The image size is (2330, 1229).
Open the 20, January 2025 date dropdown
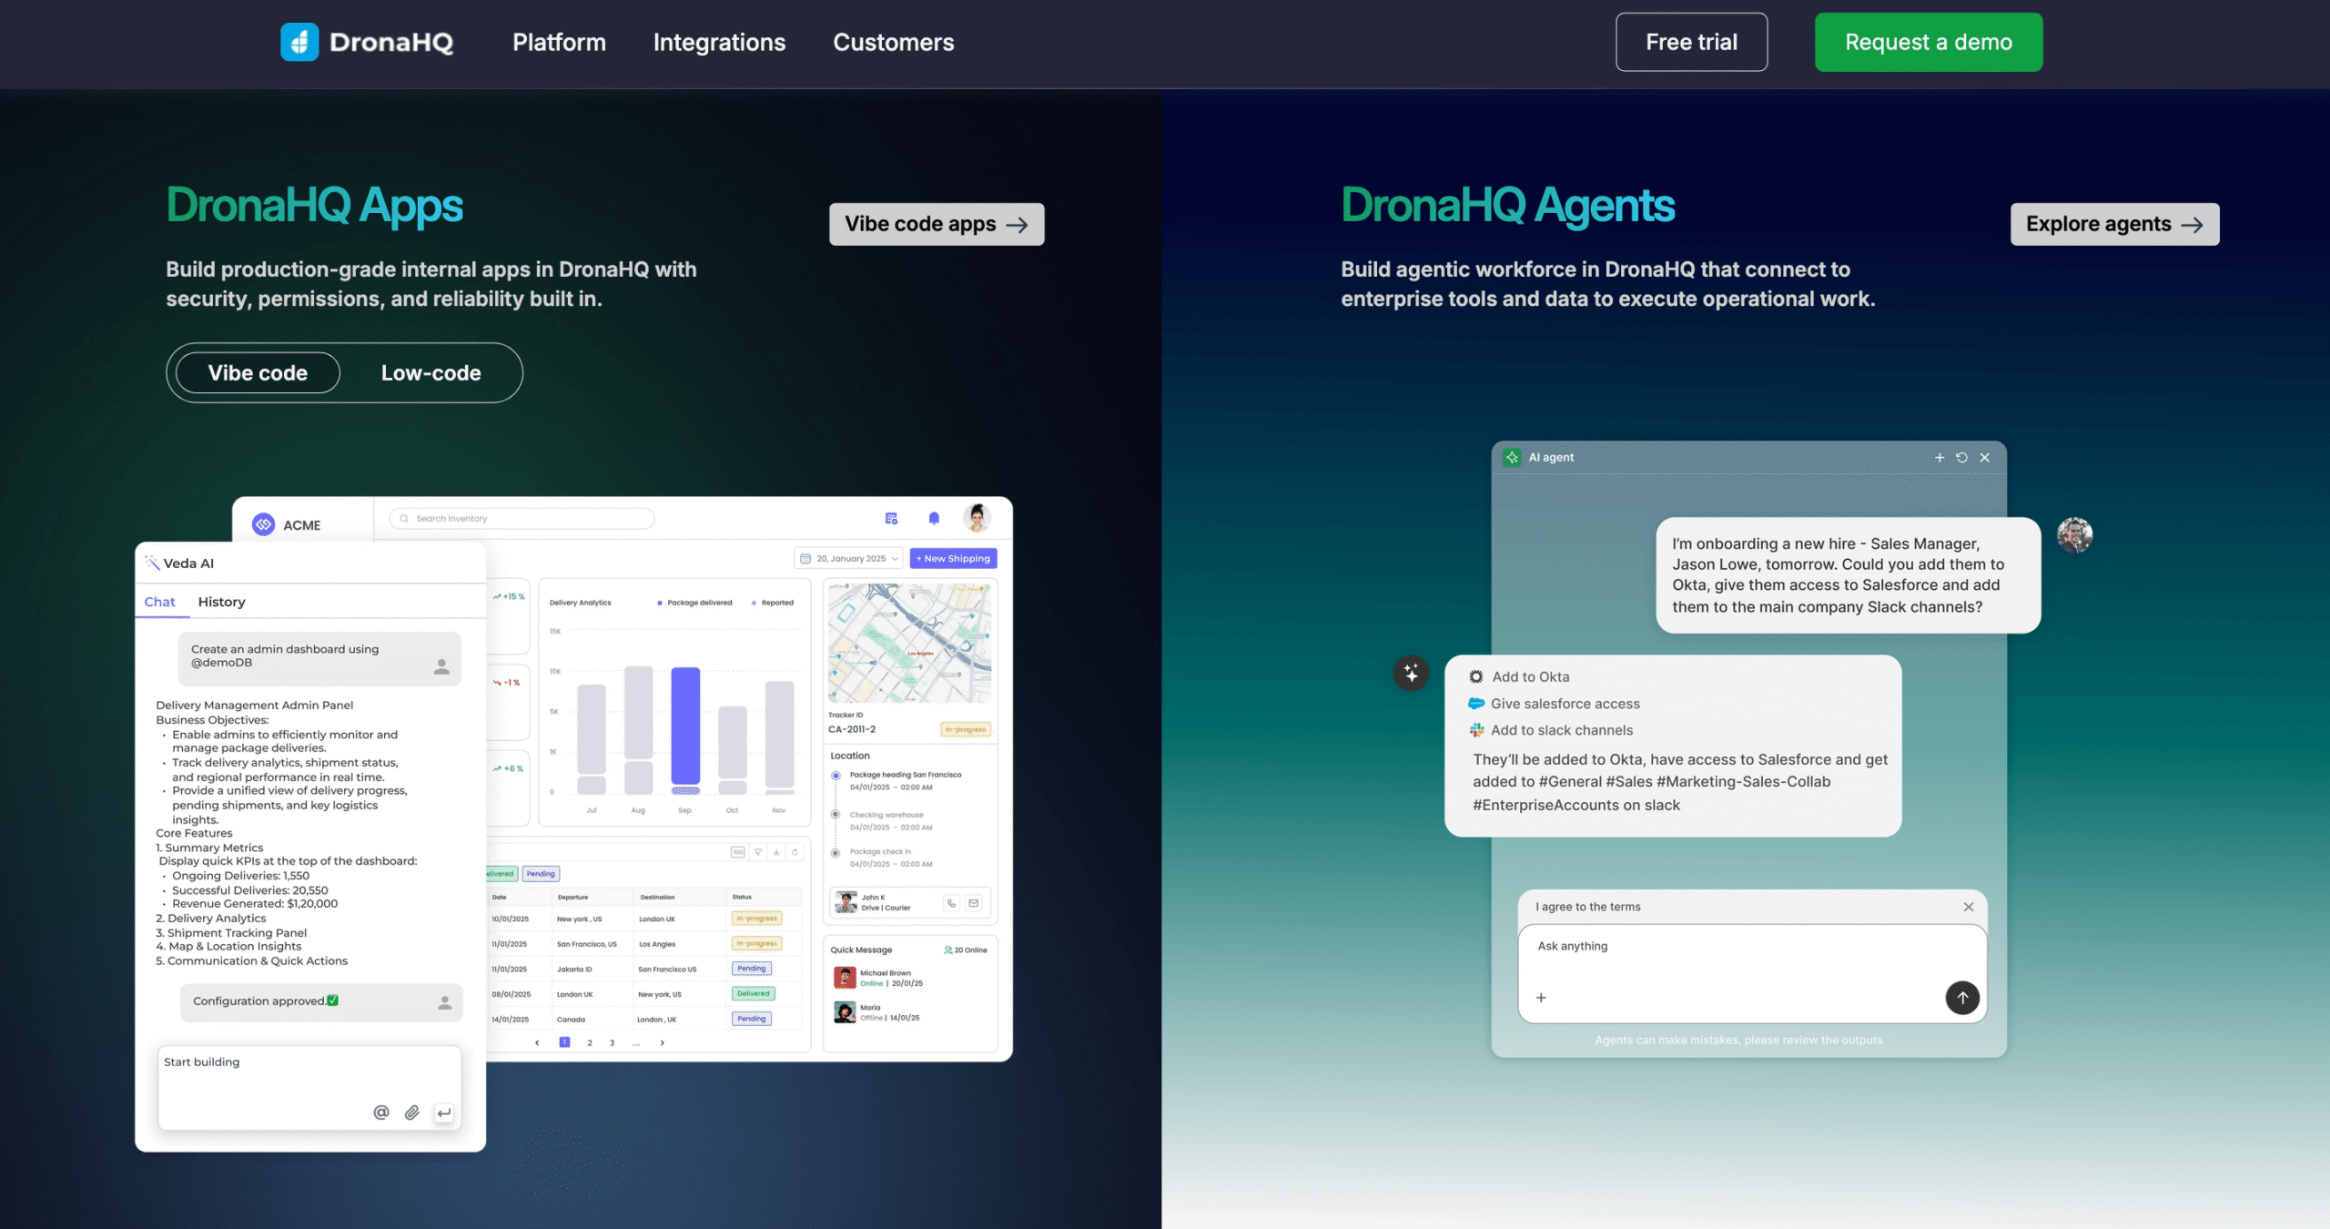(849, 558)
